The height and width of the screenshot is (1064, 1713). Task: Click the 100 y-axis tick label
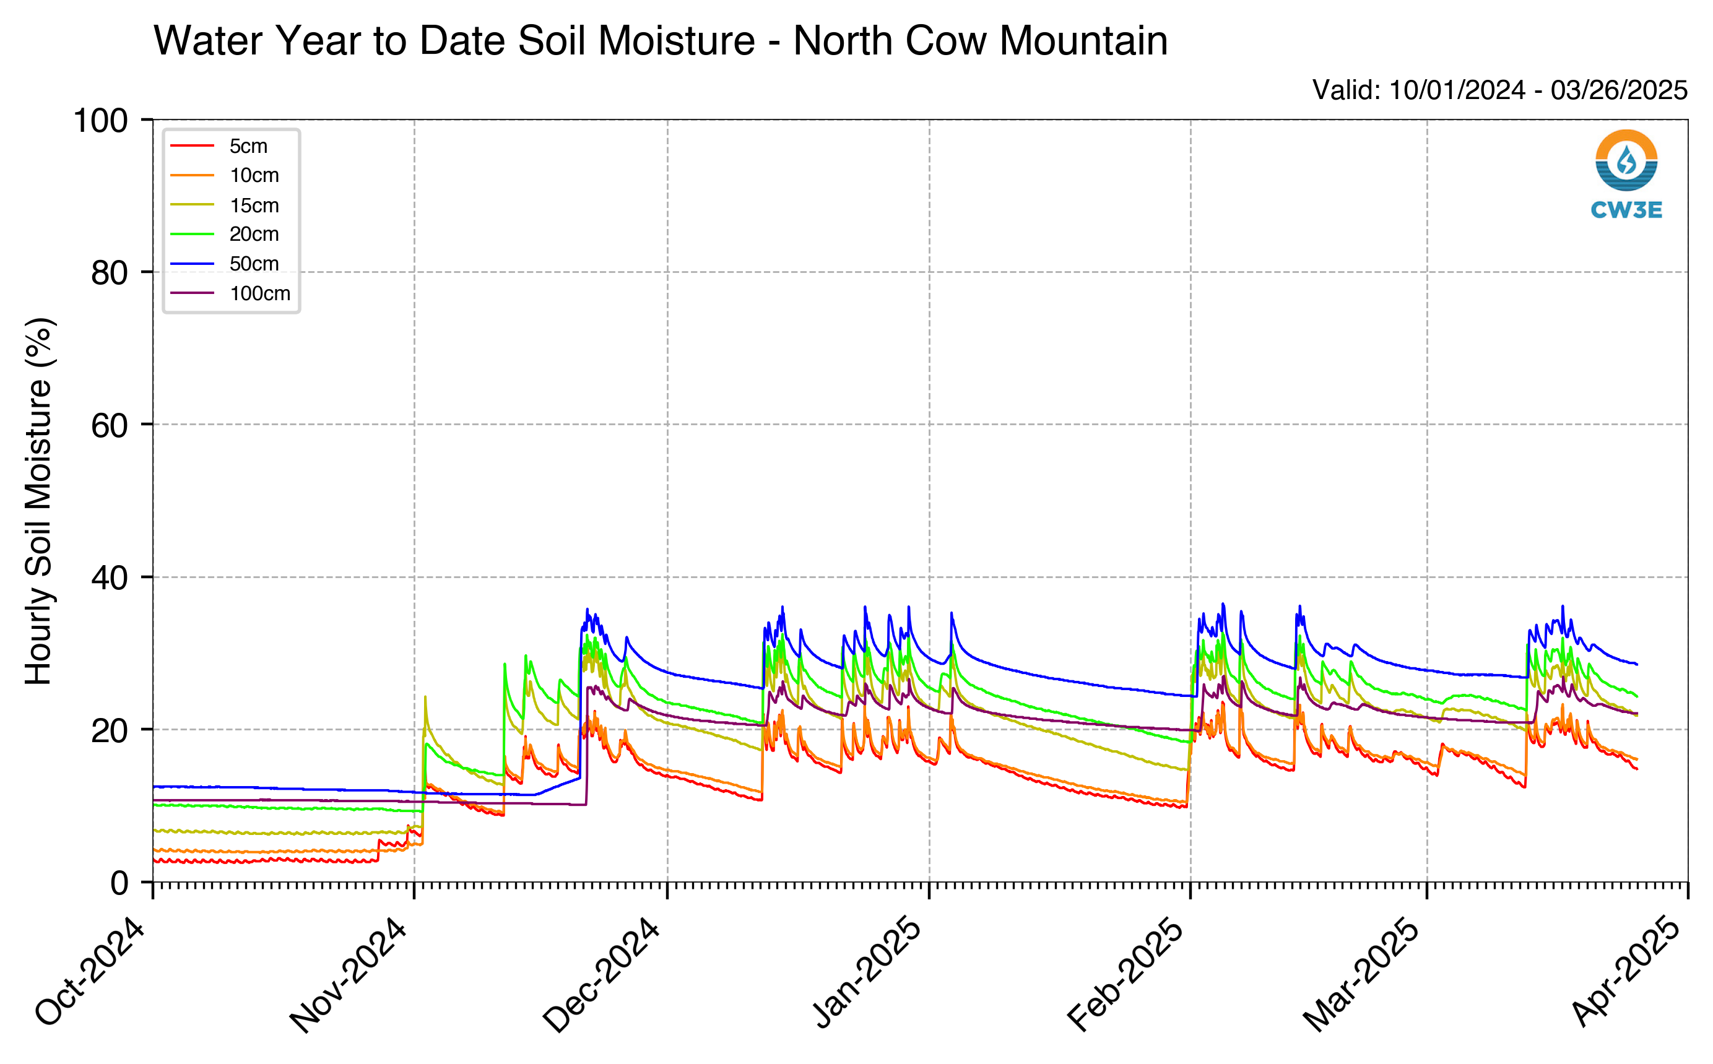click(101, 120)
